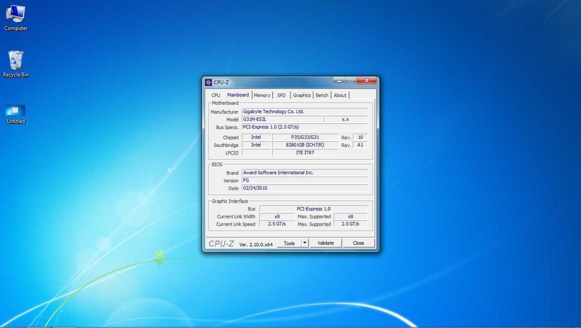The image size is (581, 328).
Task: Open the About tab
Action: pyautogui.click(x=340, y=95)
